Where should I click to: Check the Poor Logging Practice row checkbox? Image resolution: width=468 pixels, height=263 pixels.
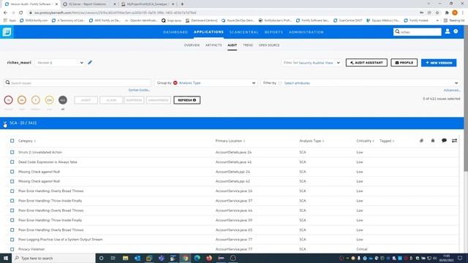click(x=12, y=240)
